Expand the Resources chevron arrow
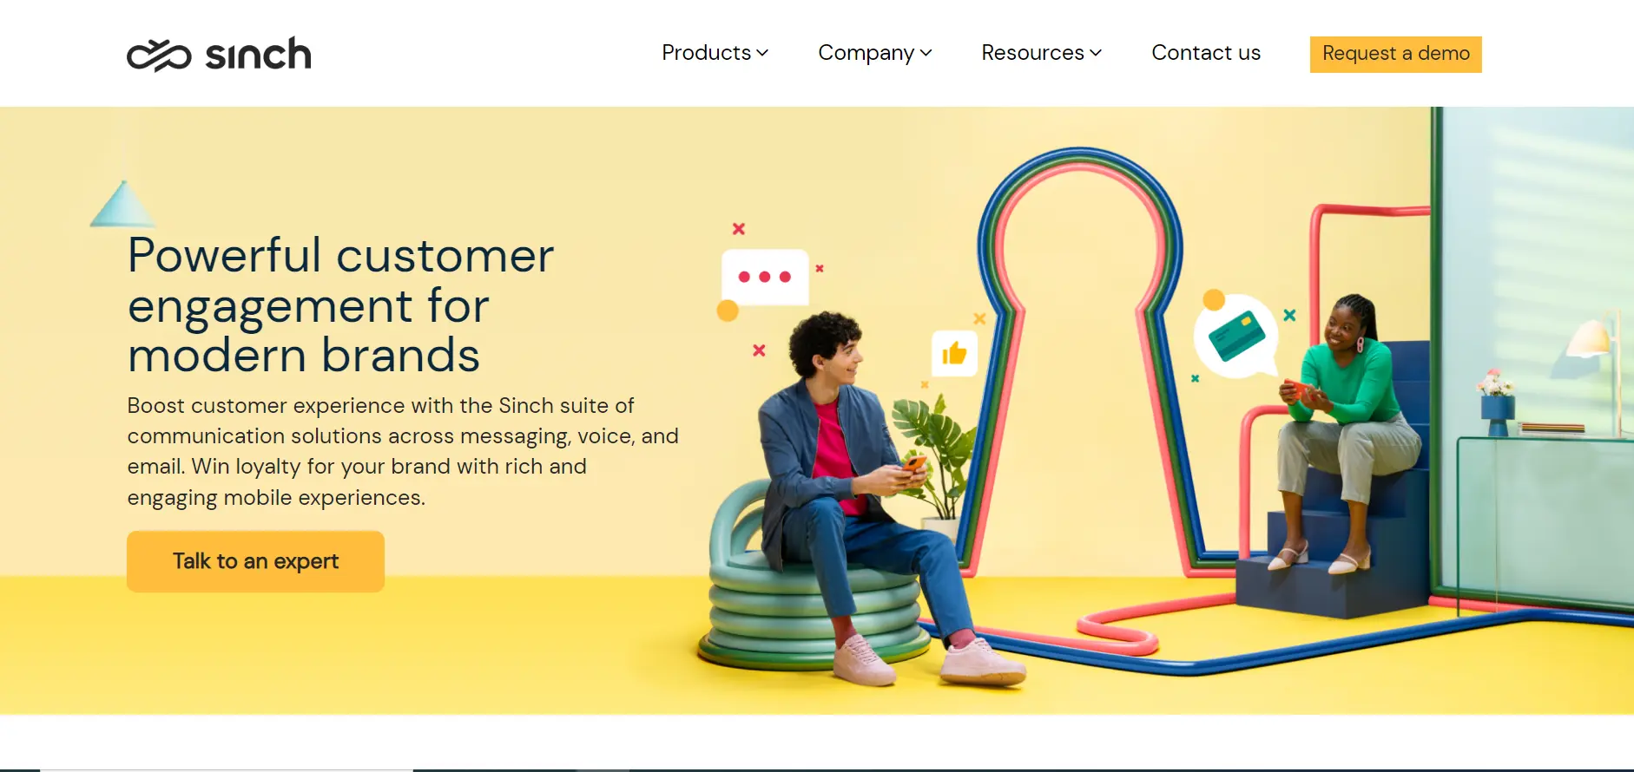The image size is (1634, 772). (1096, 53)
